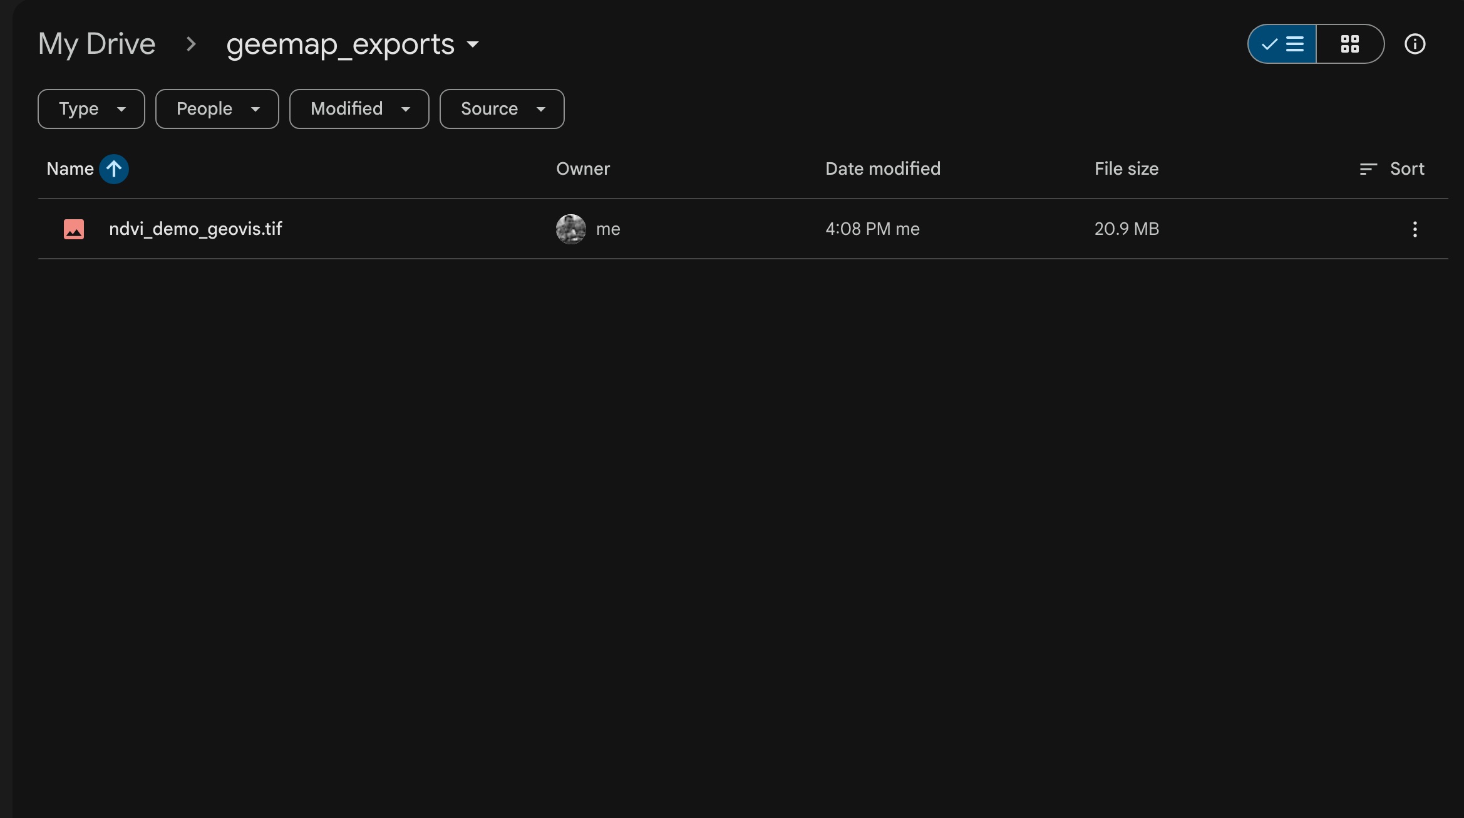Click the owner avatar picture
Image resolution: width=1464 pixels, height=818 pixels.
coord(570,229)
